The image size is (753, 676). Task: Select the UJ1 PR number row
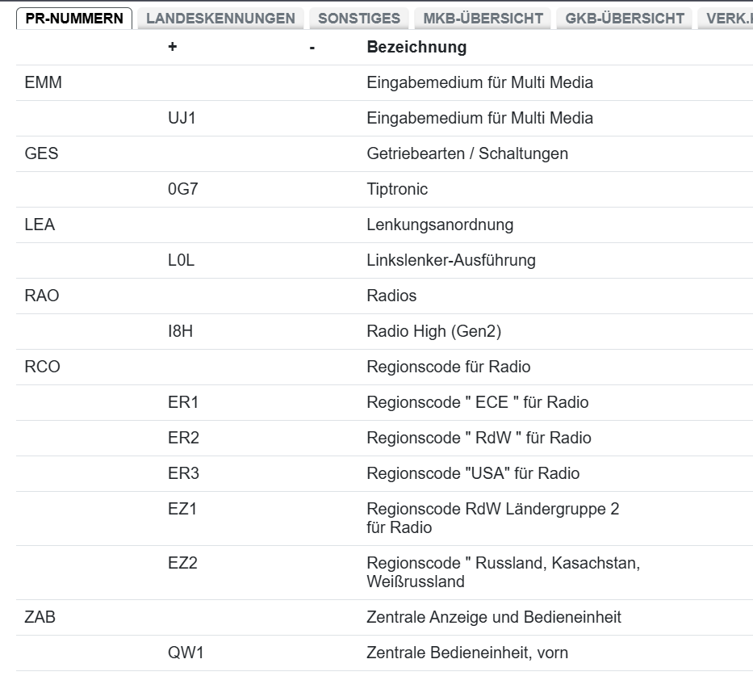(384, 118)
